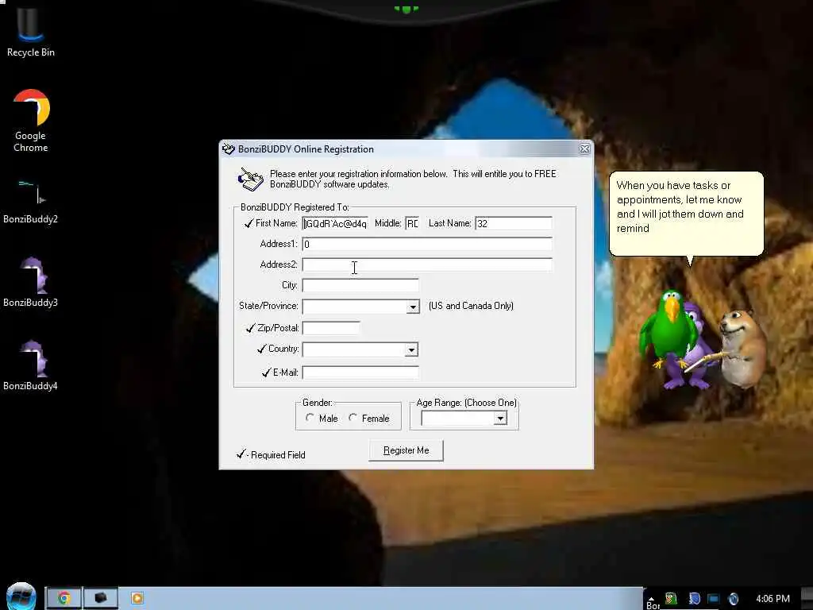Viewport: 813px width, 610px height.
Task: Show hidden system tray icons arrow
Action: pyautogui.click(x=651, y=599)
